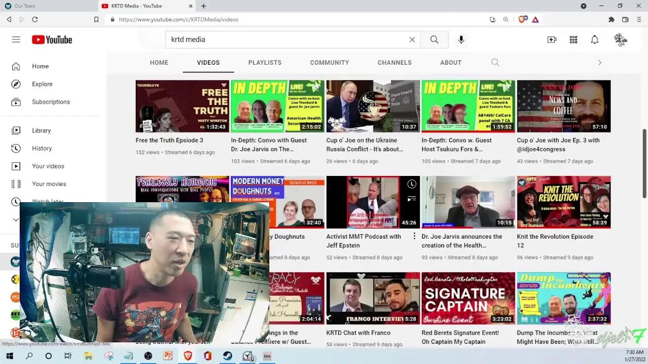Play Dr. Joe Jarvis announcement thumbnail
This screenshot has width=648, height=364.
tap(468, 202)
